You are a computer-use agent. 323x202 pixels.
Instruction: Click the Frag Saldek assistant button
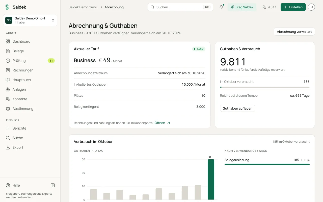point(242,7)
